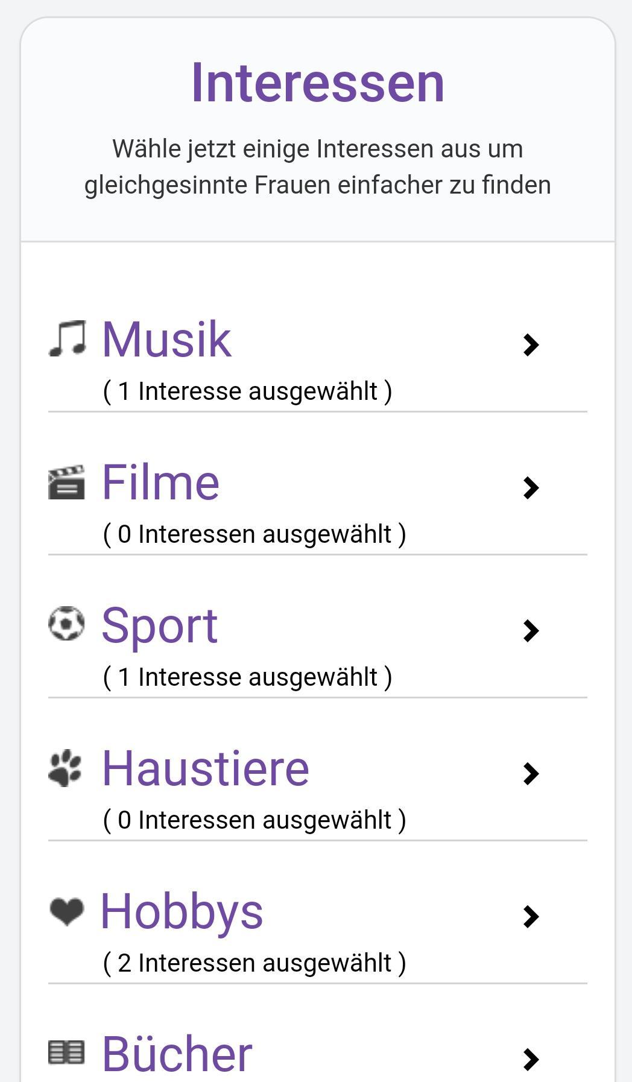The width and height of the screenshot is (632, 1082).
Task: Click the heart icon beside Hobbys
Action: pos(66,911)
